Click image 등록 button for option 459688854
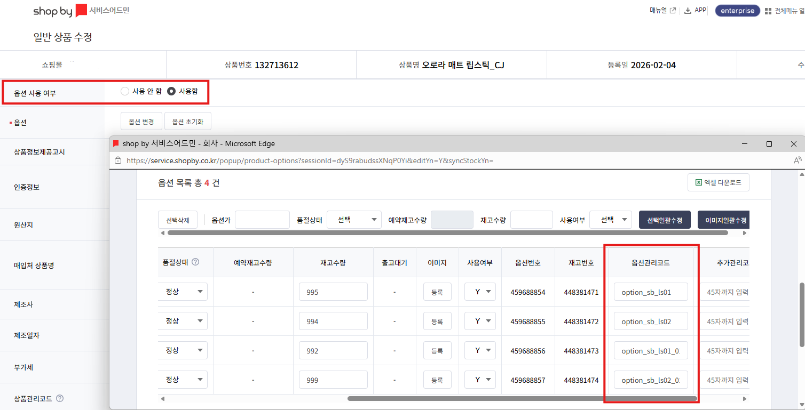Image resolution: width=805 pixels, height=410 pixels. pos(437,292)
